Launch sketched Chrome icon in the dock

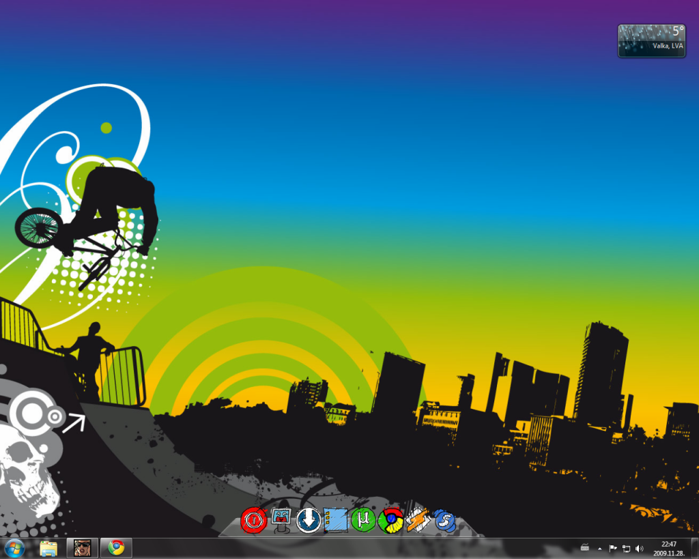(x=390, y=520)
